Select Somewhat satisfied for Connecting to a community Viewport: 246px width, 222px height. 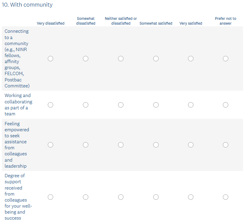(156, 59)
